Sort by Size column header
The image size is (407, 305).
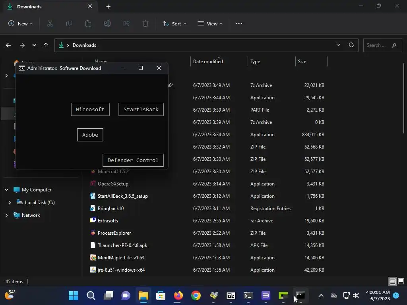302,62
